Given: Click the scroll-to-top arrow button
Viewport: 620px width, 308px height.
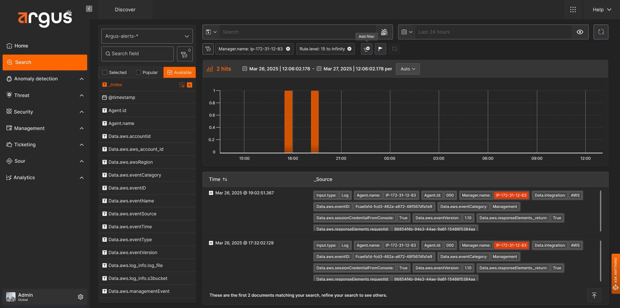Looking at the screenshot, I should (594, 296).
